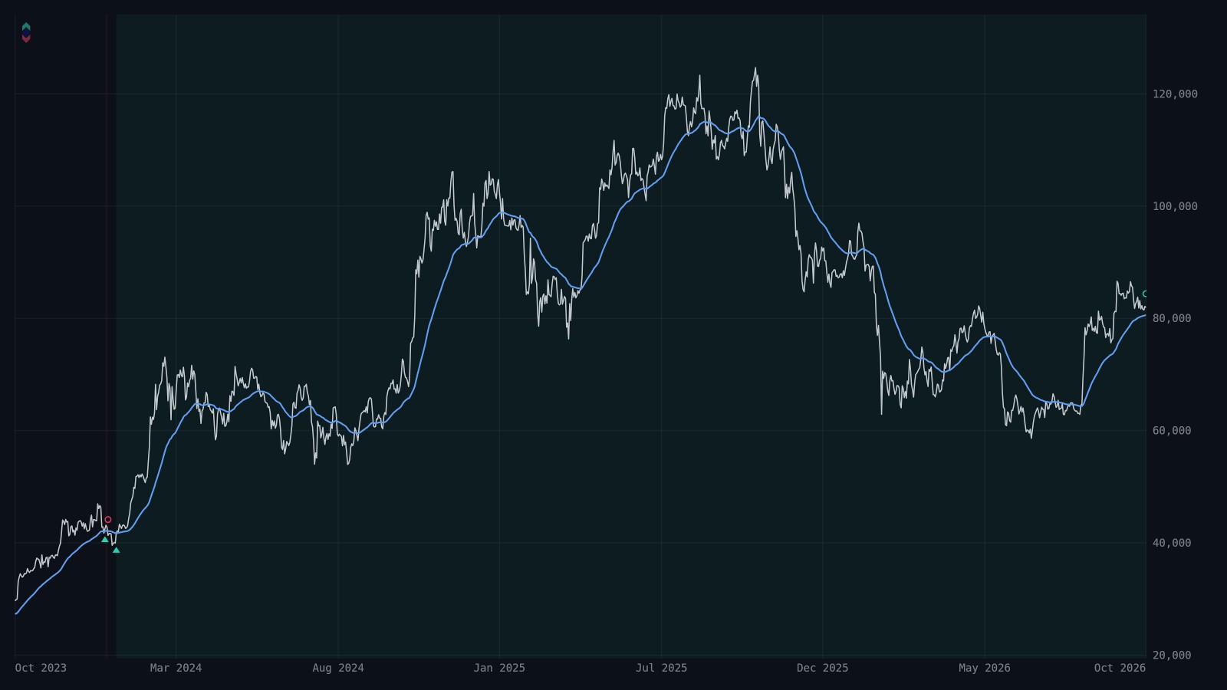Click the green circle marker at chart's right edge
The image size is (1227, 690).
pyautogui.click(x=1145, y=294)
